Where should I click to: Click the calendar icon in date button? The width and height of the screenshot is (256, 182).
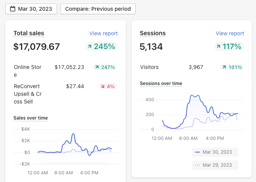tap(13, 9)
